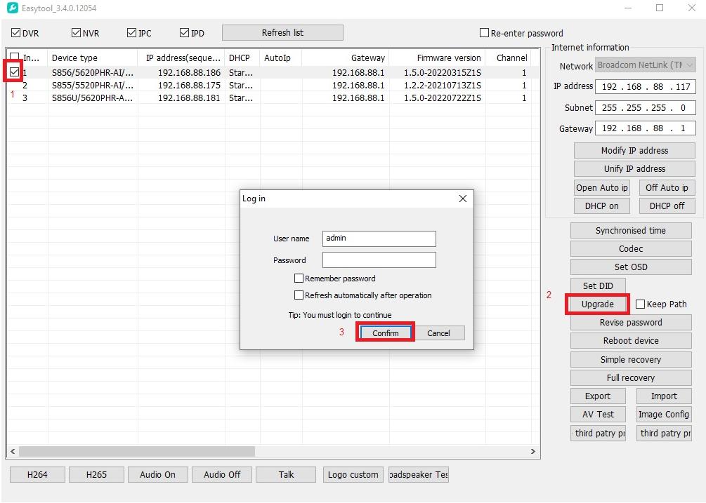
Task: Focus the Password input field
Action: 379,260
